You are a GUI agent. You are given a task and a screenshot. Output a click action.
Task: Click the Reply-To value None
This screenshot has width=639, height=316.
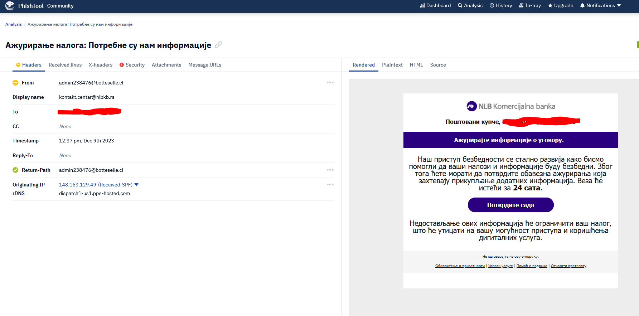[x=65, y=155]
